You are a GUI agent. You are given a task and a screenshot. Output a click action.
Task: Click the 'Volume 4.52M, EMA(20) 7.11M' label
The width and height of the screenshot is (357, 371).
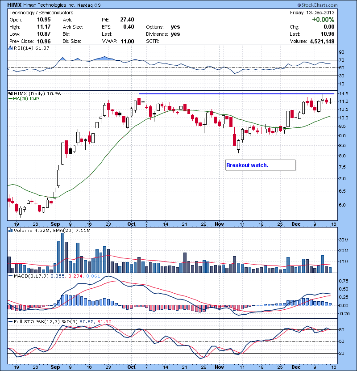click(x=52, y=231)
